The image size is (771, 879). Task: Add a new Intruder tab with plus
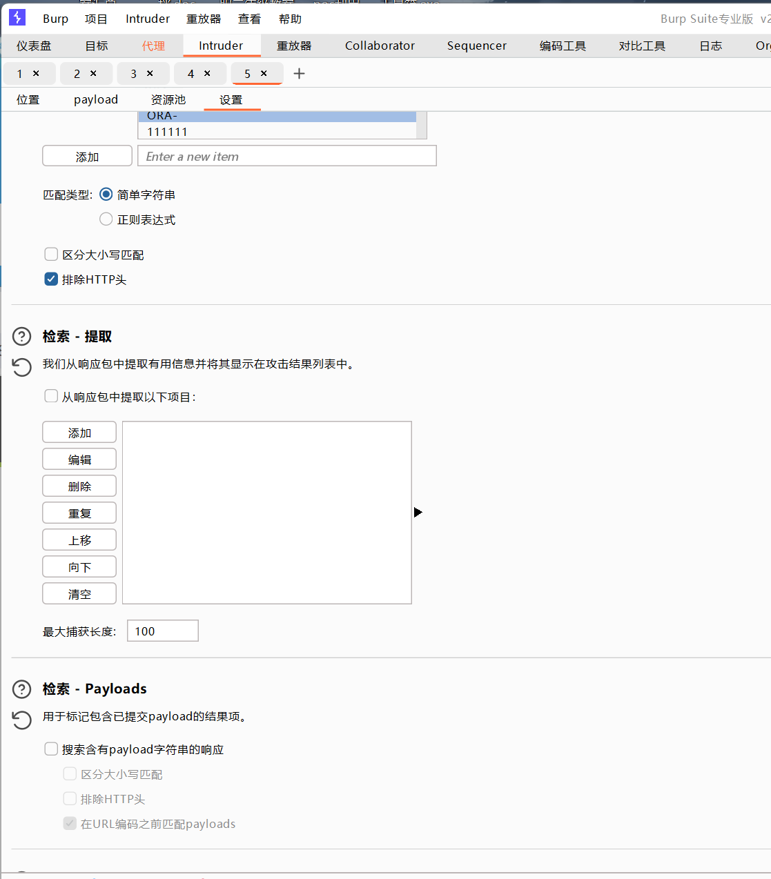coord(299,73)
